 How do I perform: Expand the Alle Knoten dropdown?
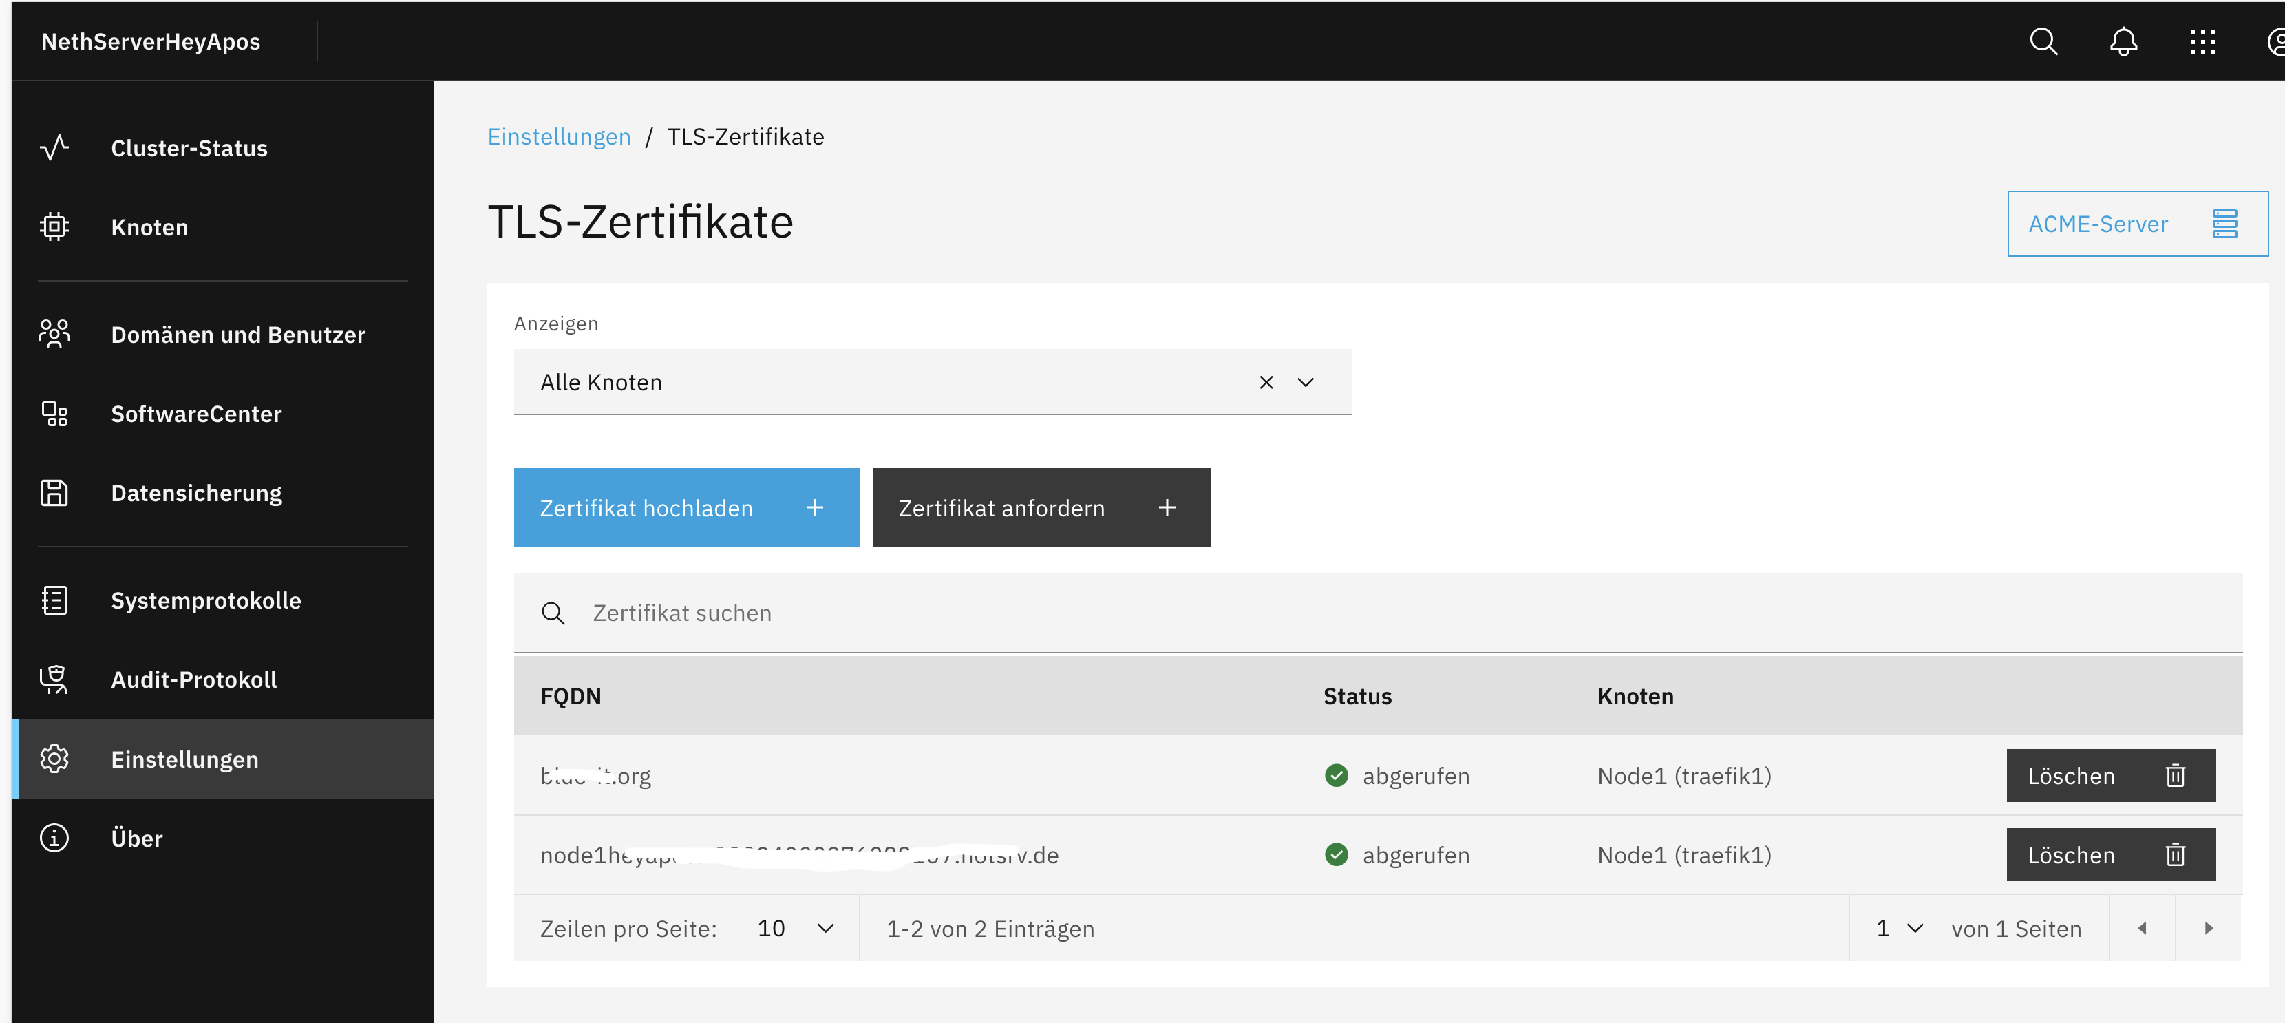click(x=1305, y=382)
